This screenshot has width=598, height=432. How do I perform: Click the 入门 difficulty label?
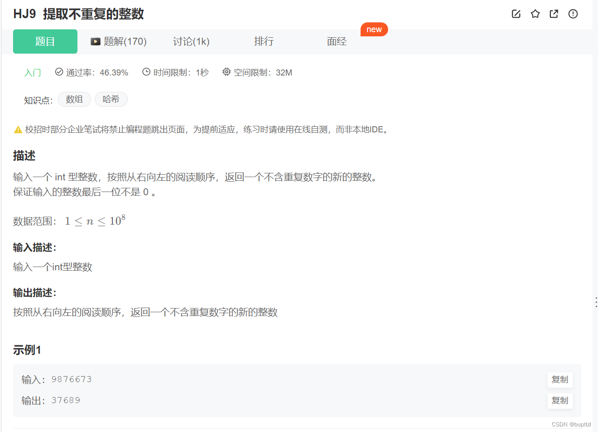click(33, 73)
